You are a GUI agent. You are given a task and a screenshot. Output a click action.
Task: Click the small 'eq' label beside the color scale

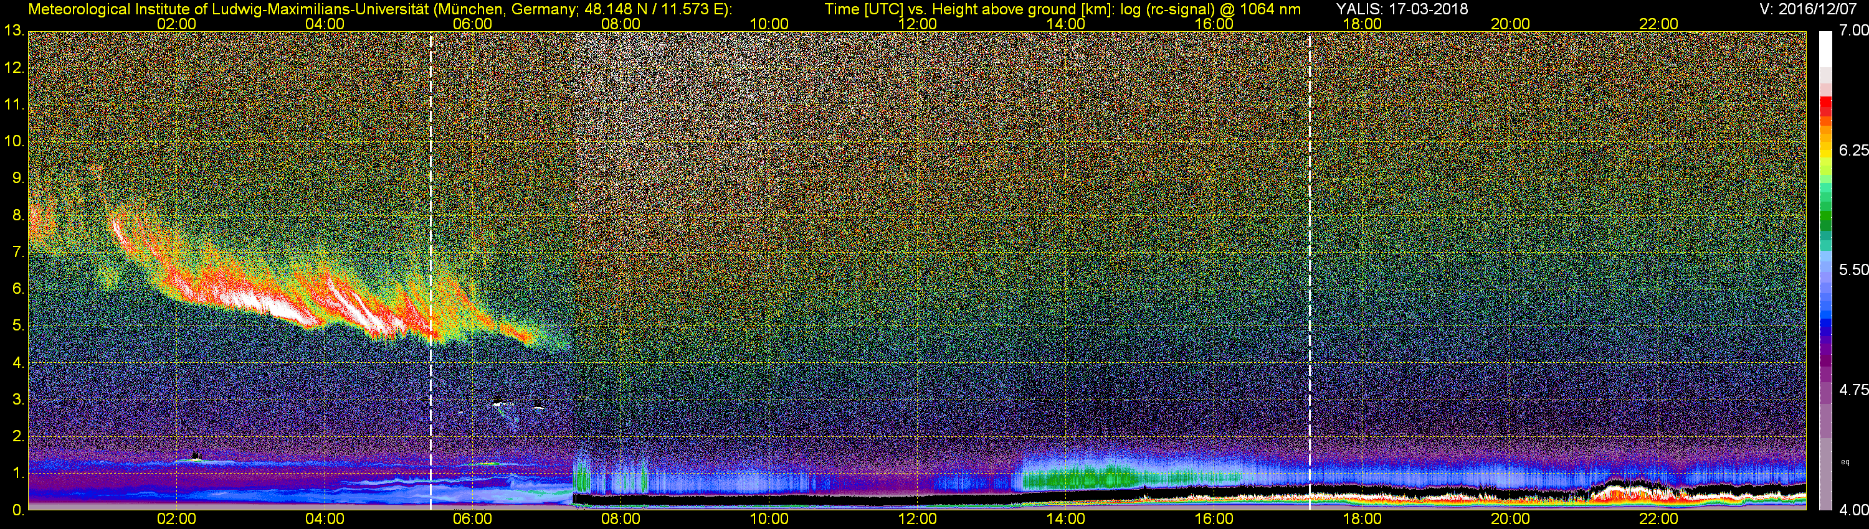click(1845, 462)
